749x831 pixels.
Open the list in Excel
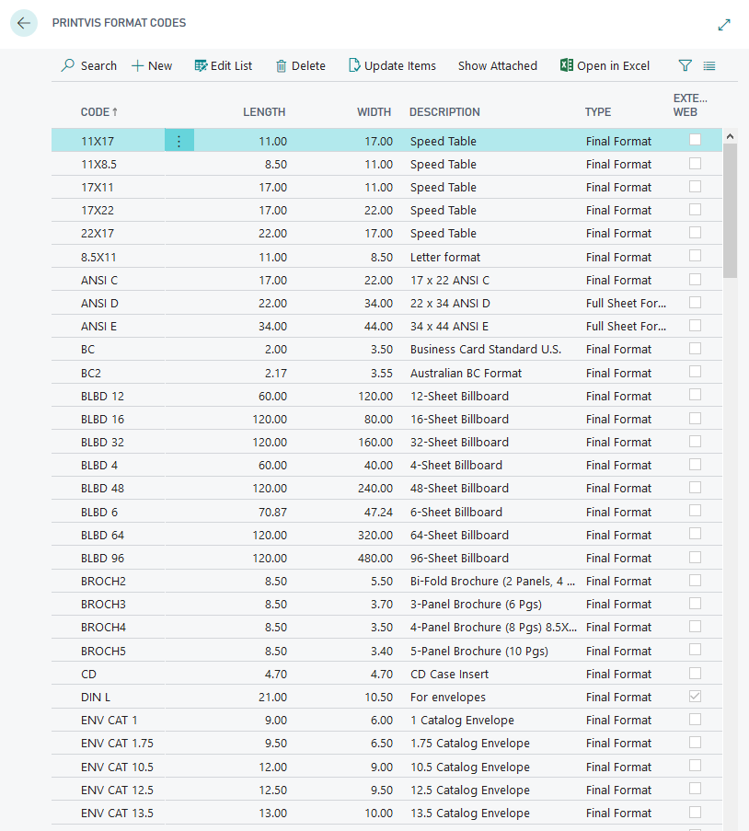point(605,65)
